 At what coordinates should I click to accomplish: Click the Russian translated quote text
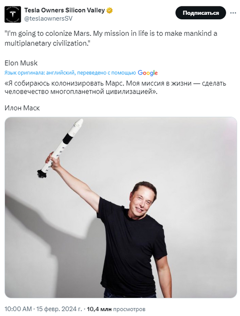pyautogui.click(x=115, y=88)
